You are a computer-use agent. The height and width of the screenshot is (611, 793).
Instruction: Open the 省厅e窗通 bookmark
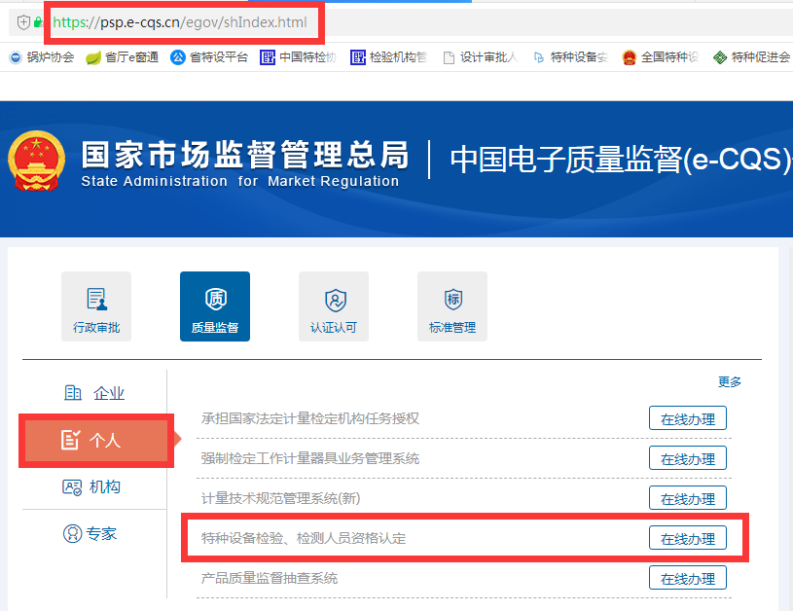pyautogui.click(x=122, y=57)
